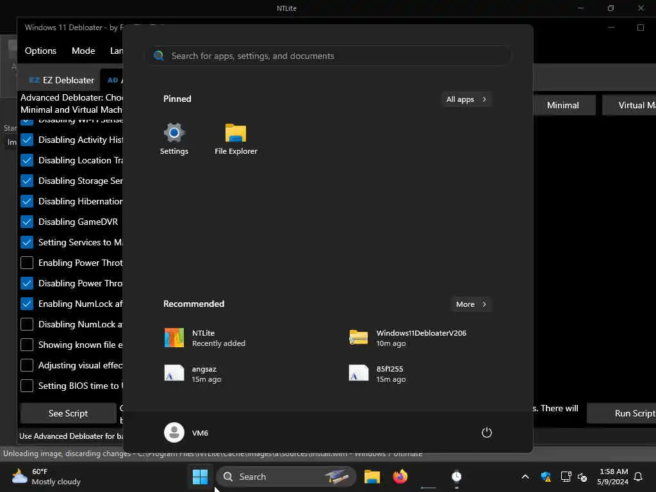Viewport: 656px width, 492px height.
Task: Click the Start menu search field
Action: 329,56
